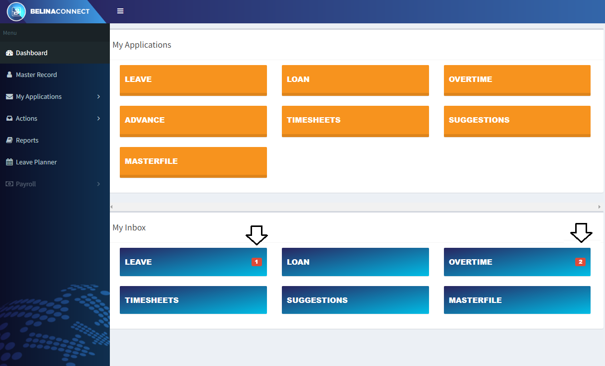Select Payroll sidebar item
Image resolution: width=605 pixels, height=366 pixels.
coord(55,184)
